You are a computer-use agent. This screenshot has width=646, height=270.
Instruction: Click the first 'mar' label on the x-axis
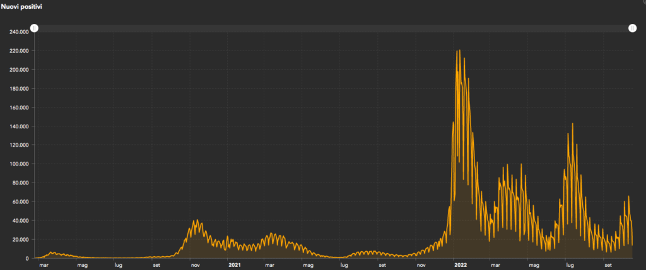coord(44,266)
